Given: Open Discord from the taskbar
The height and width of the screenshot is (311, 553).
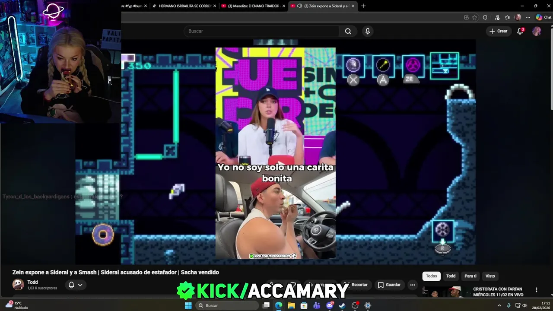Looking at the screenshot, I should click(x=330, y=305).
